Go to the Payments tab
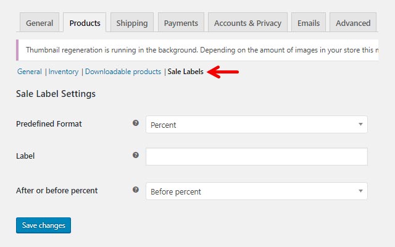Screen dimensions: 395x247 (x=181, y=22)
